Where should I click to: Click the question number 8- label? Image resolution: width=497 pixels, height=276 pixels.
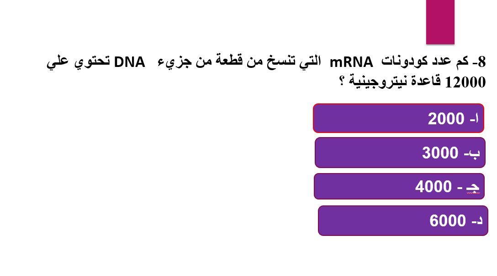(x=479, y=61)
